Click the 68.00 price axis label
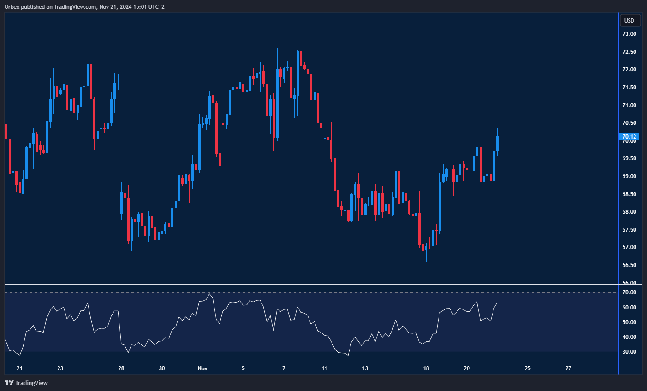 pos(629,212)
